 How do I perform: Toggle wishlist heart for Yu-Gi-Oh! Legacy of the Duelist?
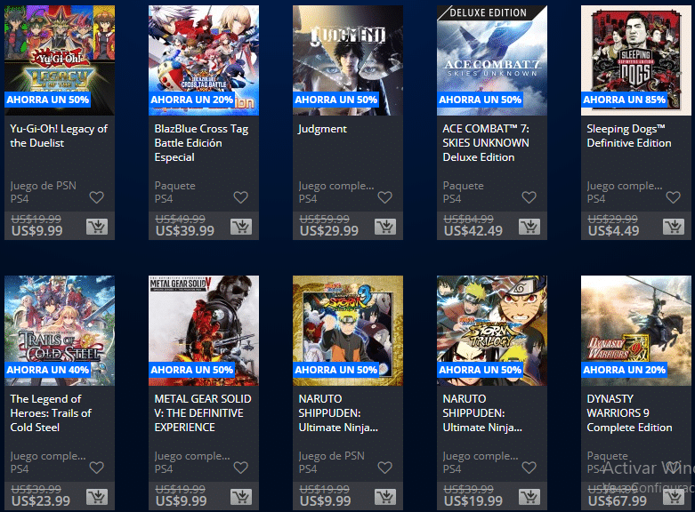coord(97,197)
